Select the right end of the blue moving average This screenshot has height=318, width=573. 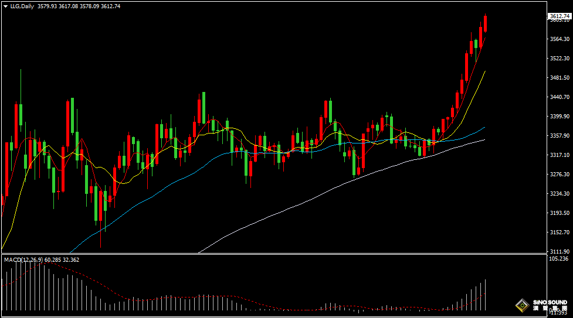484,127
